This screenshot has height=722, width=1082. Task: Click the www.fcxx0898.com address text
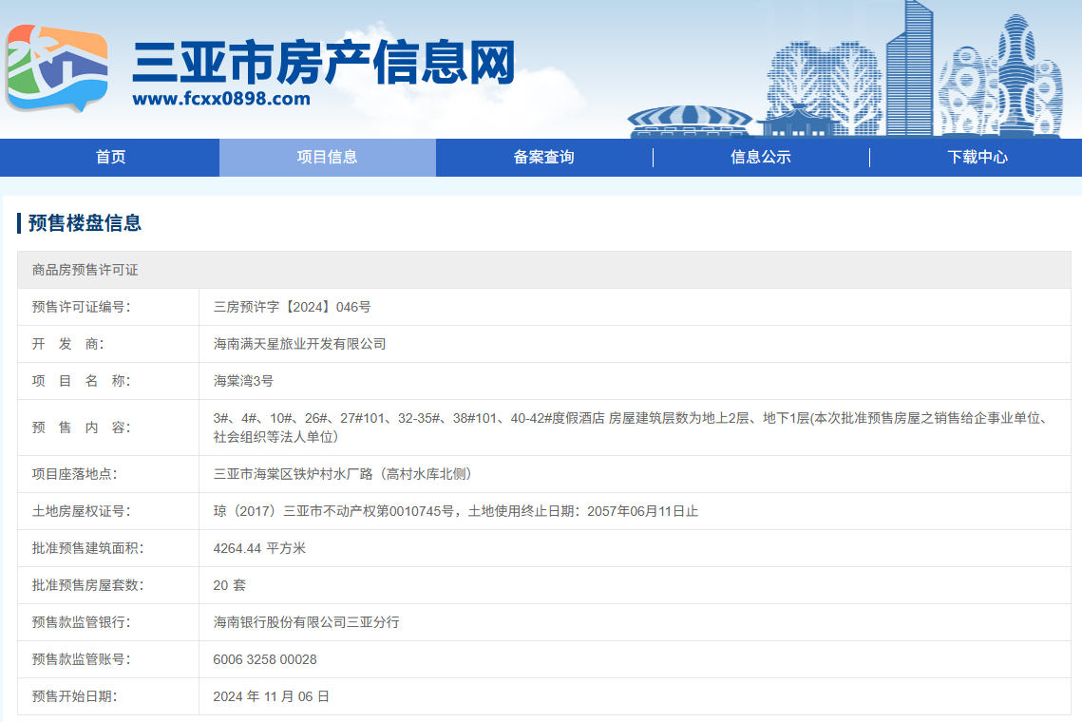coord(221,99)
